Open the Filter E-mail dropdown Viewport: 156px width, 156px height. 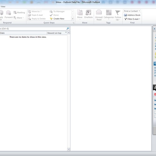(x=132, y=19)
